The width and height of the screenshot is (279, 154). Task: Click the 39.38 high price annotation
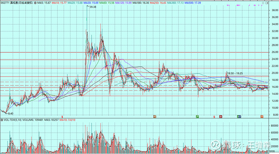coord(92,7)
